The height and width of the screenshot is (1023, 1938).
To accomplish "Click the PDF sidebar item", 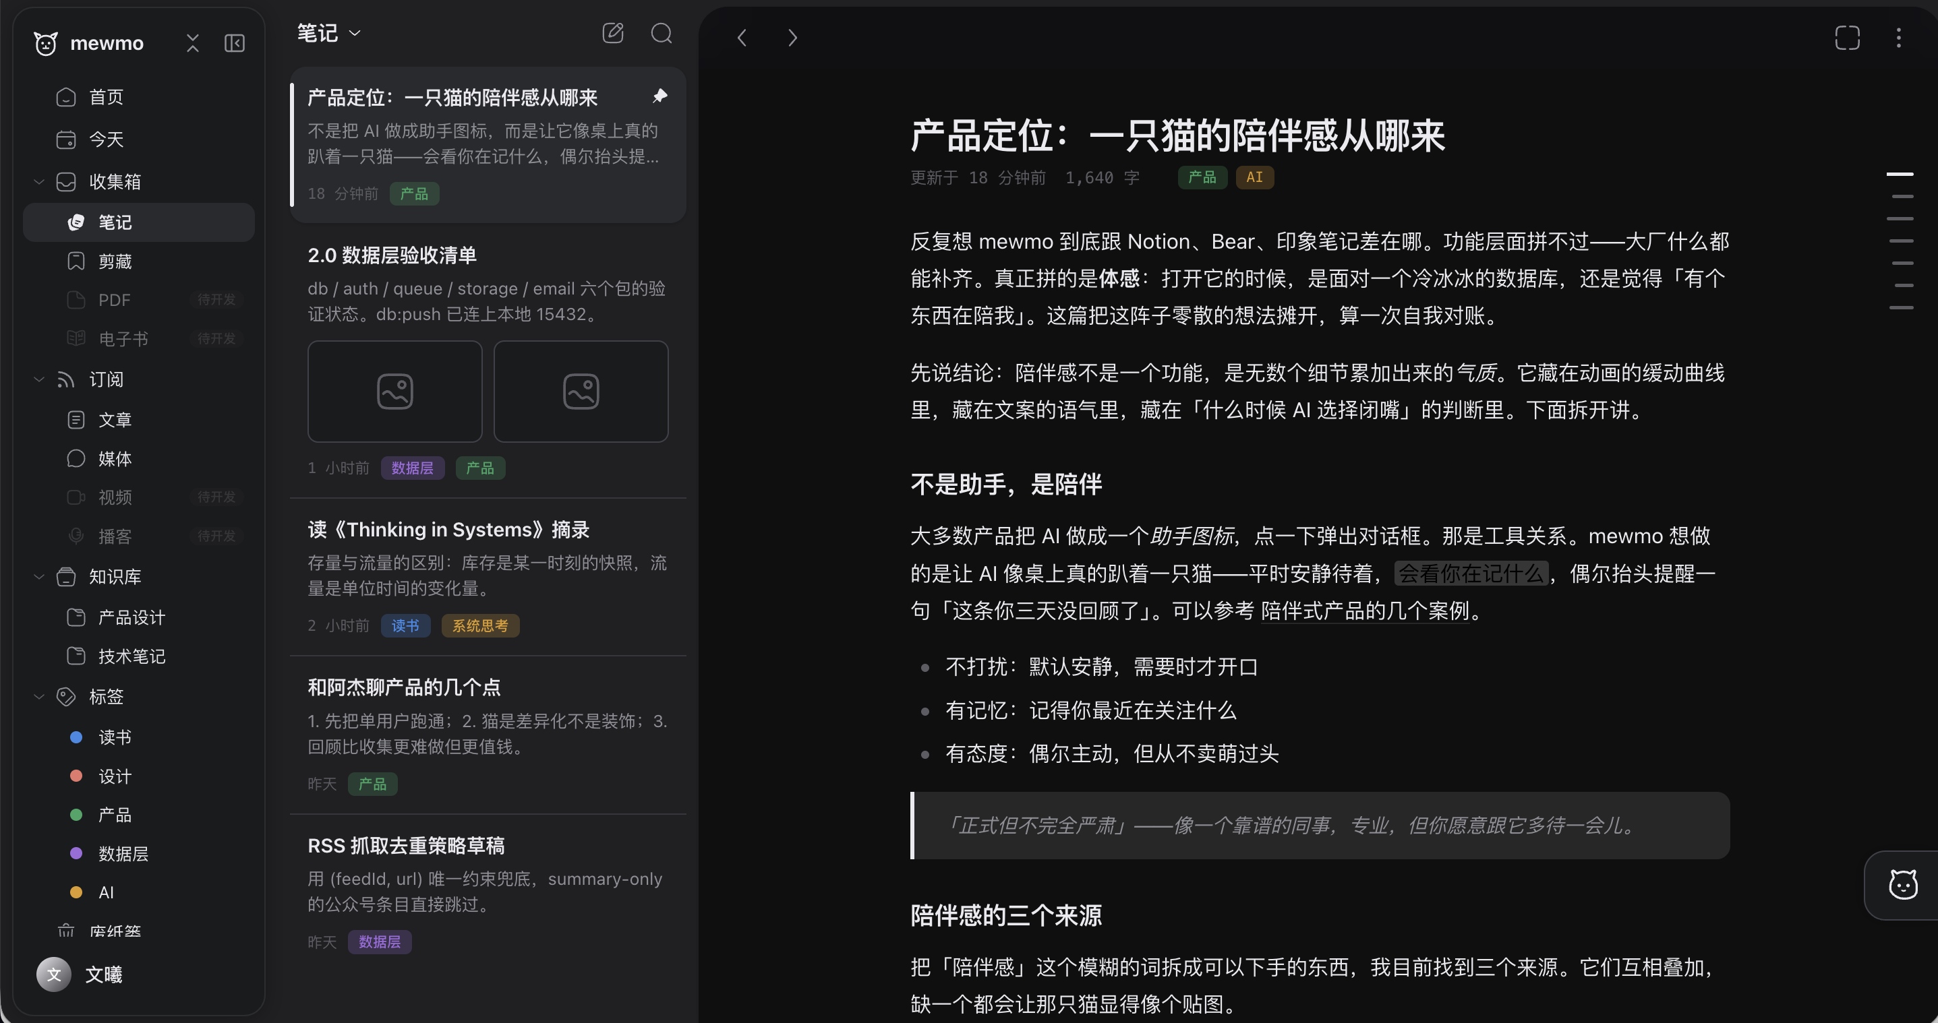I will click(139, 300).
